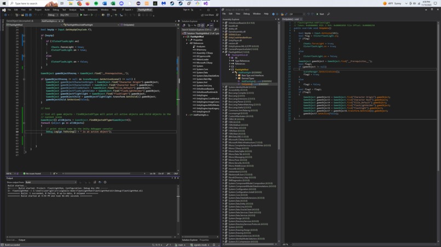Open the Debug configuration dropdown
441x247 pixels.
53,15
